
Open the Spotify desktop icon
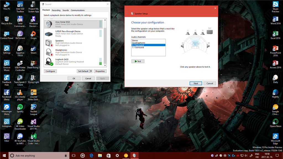coord(20,108)
